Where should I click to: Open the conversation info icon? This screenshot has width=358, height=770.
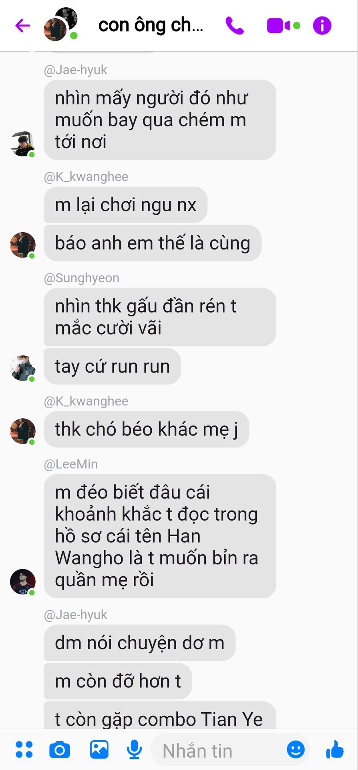coord(322,26)
